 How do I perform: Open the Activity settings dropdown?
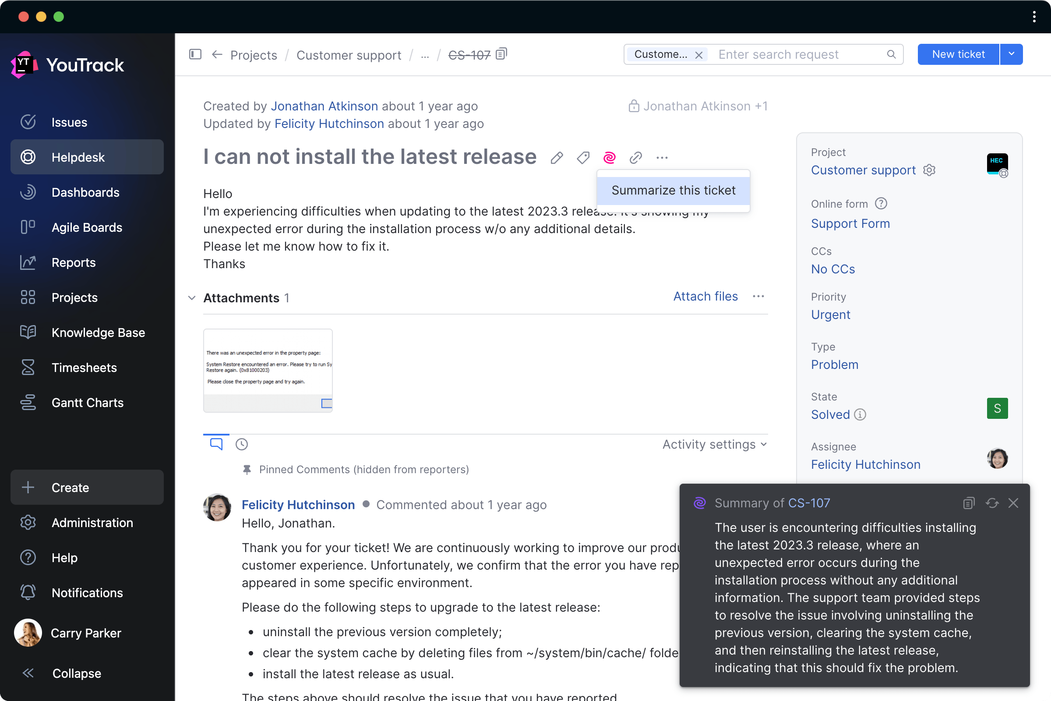click(713, 444)
